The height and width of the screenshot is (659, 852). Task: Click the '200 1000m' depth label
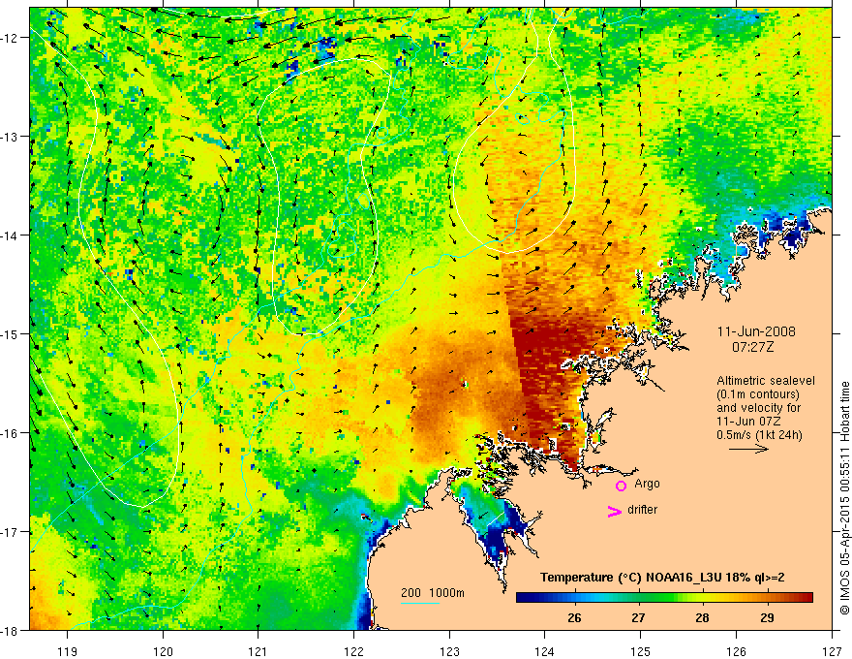pyautogui.click(x=433, y=593)
